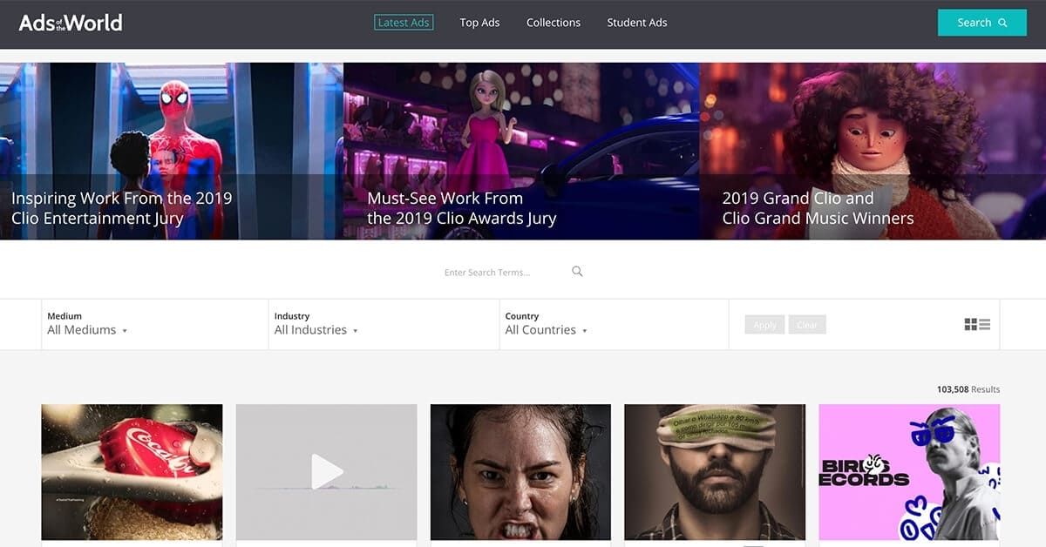Expand the Industry dropdown showing All Industries
The width and height of the screenshot is (1046, 547).
pos(316,324)
